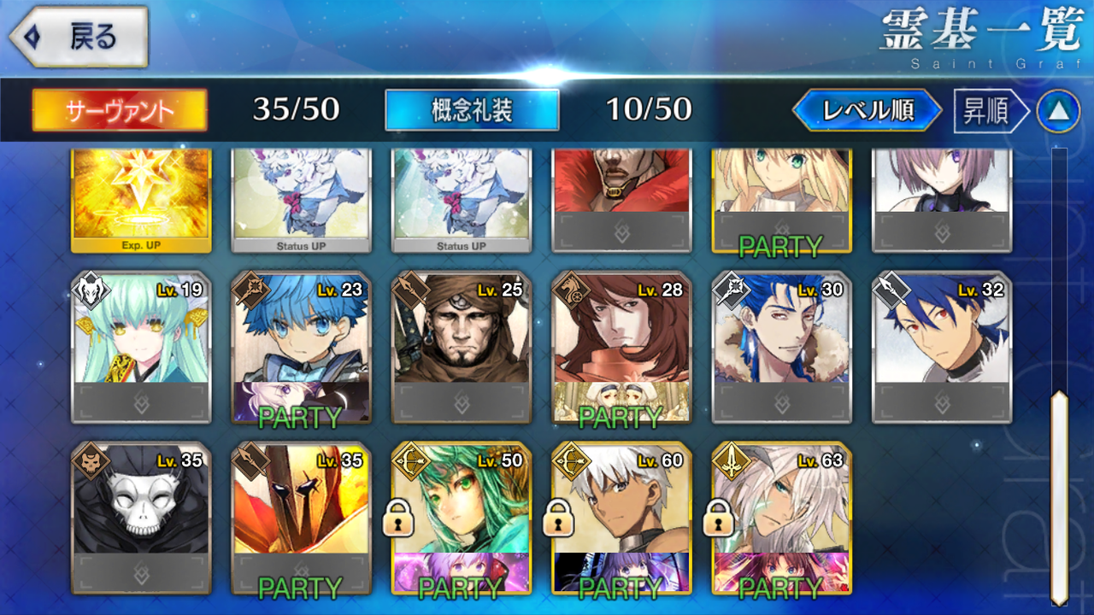This screenshot has height=615, width=1094.
Task: Open the レベル順 sort order selector
Action: click(868, 110)
